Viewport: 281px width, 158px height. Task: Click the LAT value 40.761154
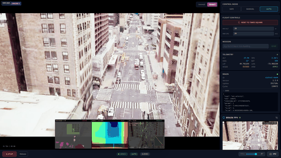click(x=244, y=64)
